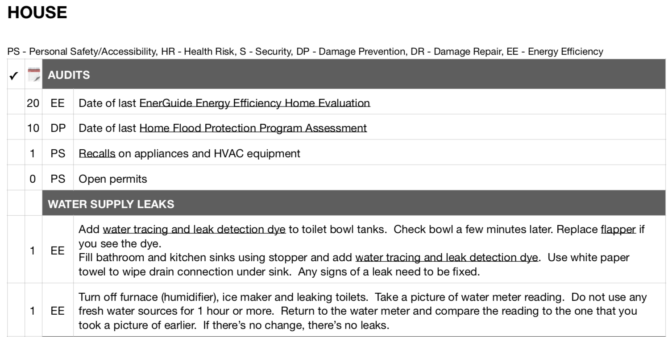
Task: Open the Home Flood Protection Program Assessment link
Action: tap(253, 128)
